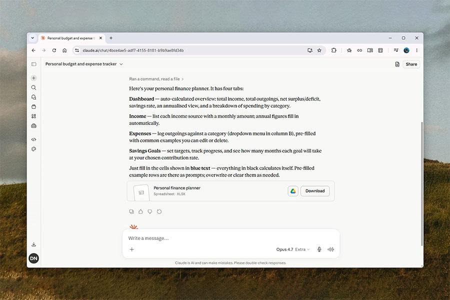Expand 'Ran a command, read a file' details

click(x=156, y=79)
